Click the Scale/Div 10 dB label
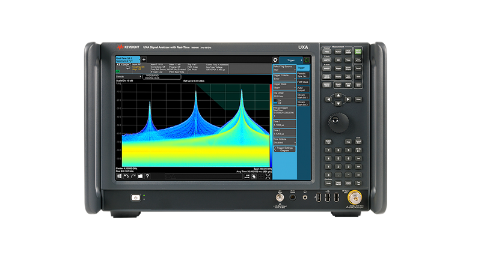Screen dimensions: 481x270 (x=124, y=80)
